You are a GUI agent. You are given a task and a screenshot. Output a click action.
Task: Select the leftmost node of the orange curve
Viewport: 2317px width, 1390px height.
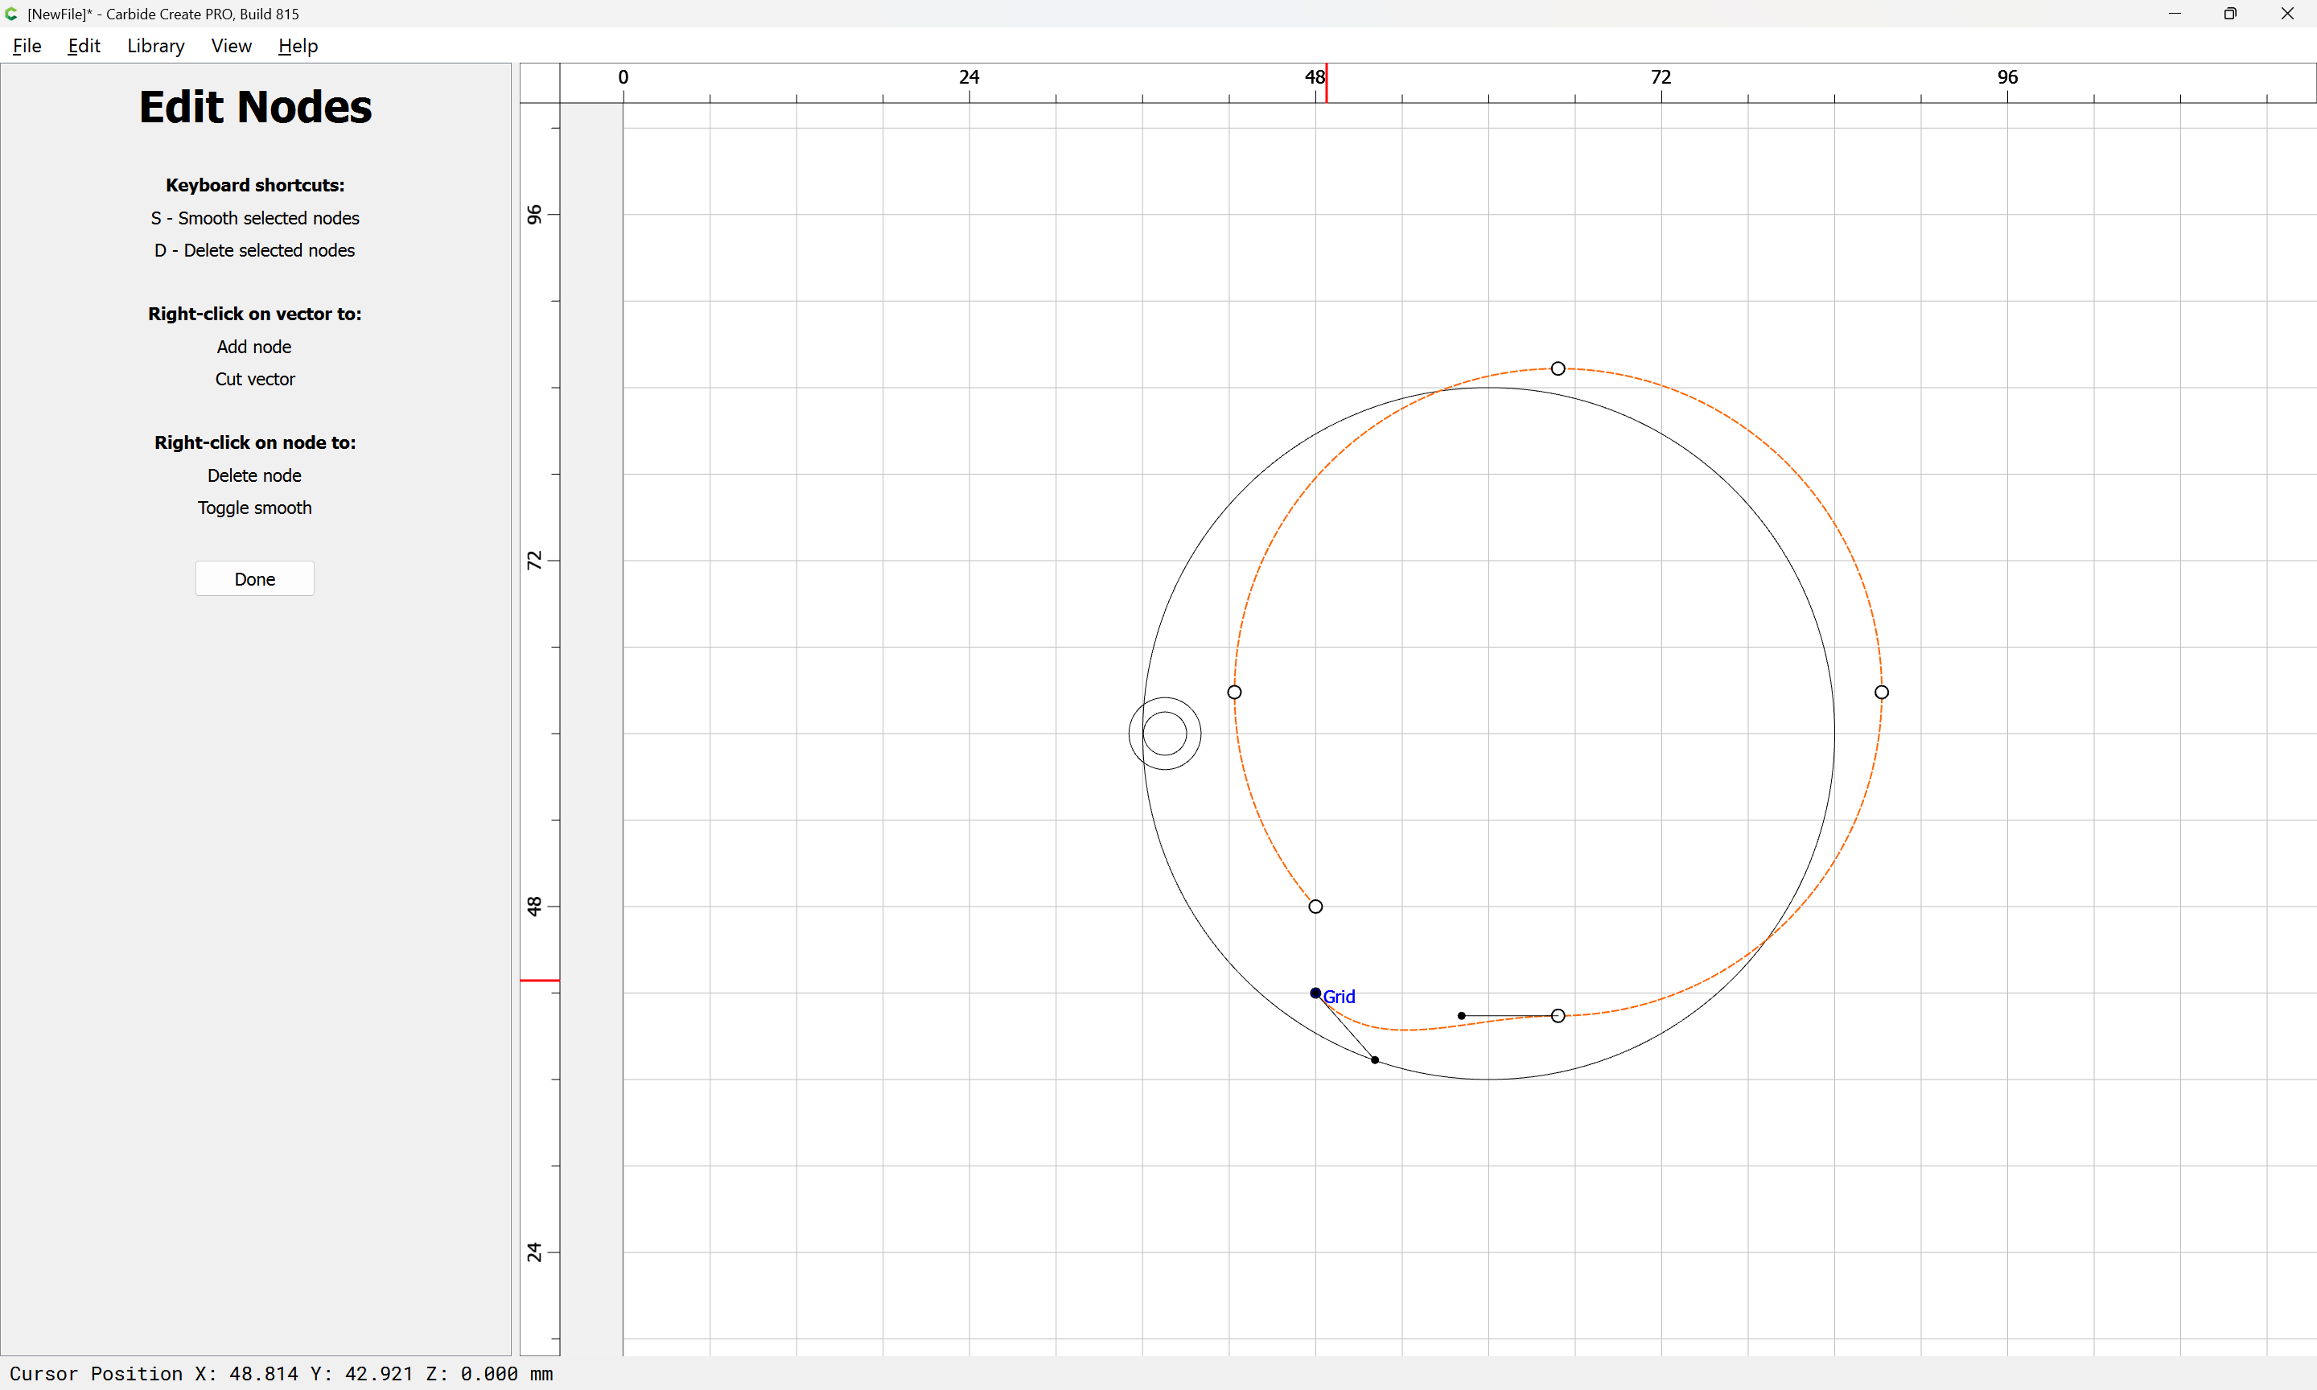pos(1234,693)
